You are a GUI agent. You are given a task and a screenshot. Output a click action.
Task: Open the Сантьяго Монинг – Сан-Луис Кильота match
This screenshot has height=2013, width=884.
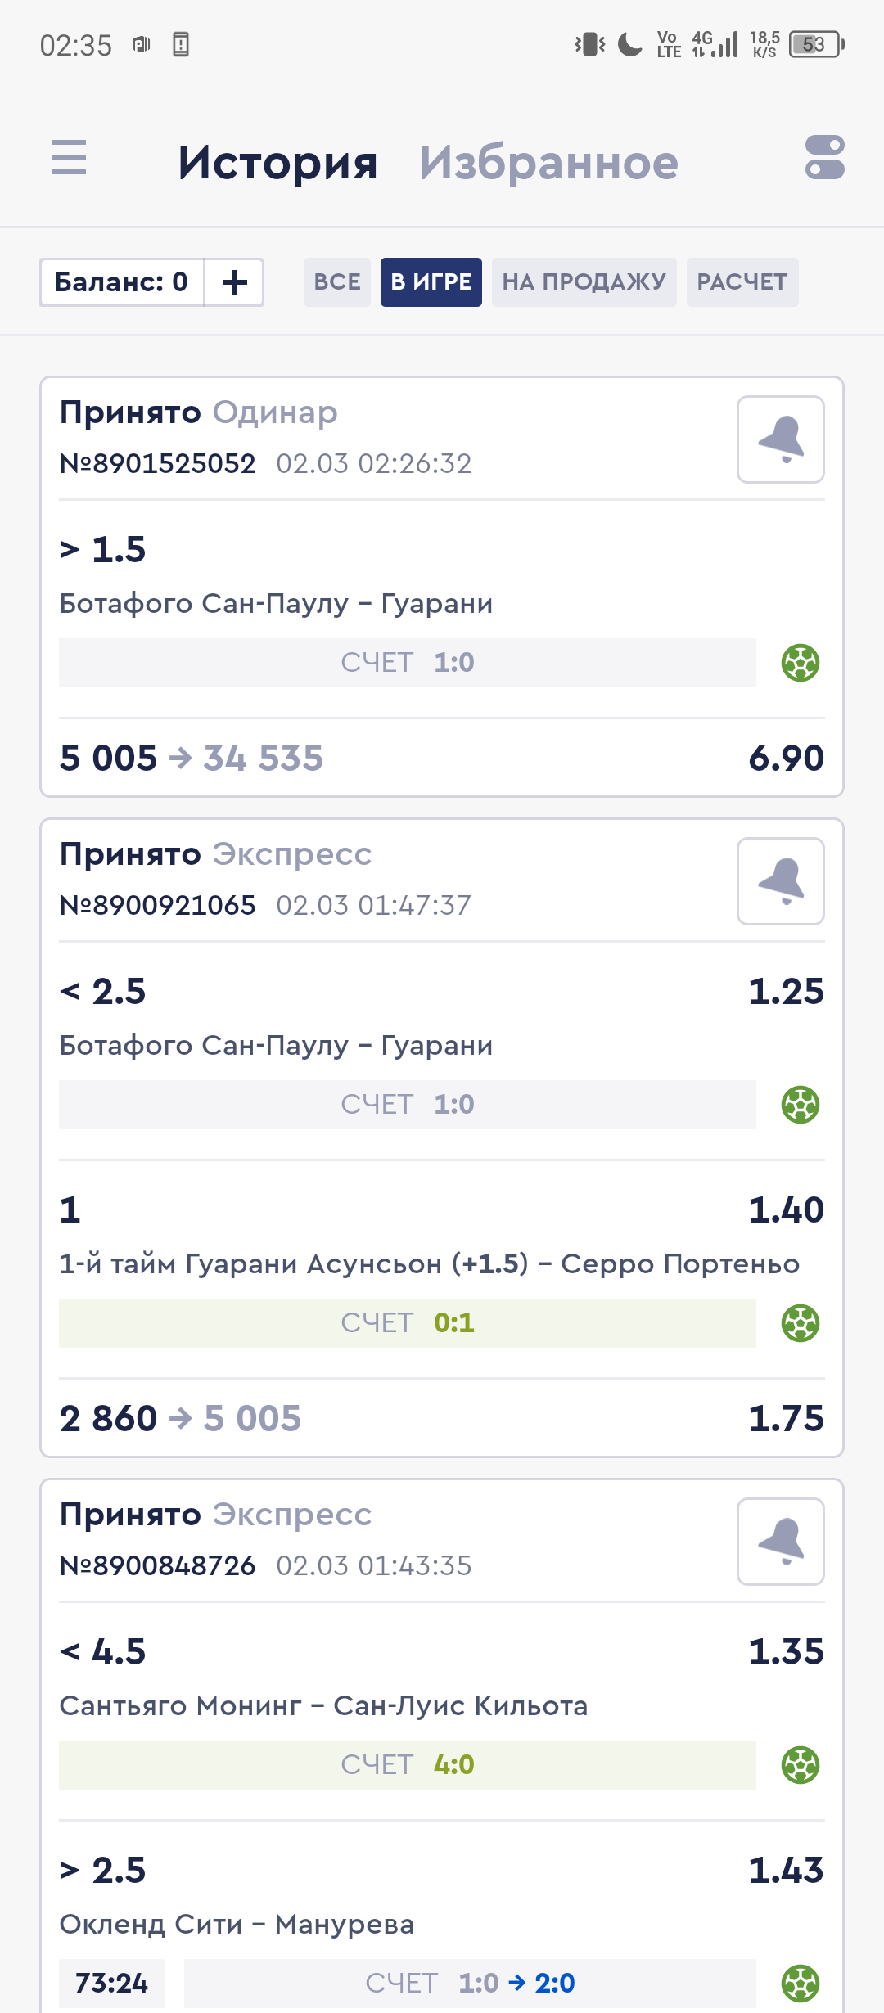point(323,1706)
